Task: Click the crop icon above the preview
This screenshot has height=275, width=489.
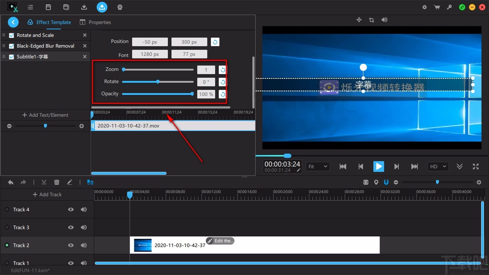Action: click(x=372, y=20)
